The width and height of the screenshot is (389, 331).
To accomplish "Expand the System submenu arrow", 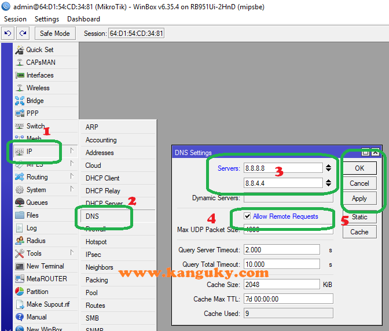I will [x=72, y=189].
